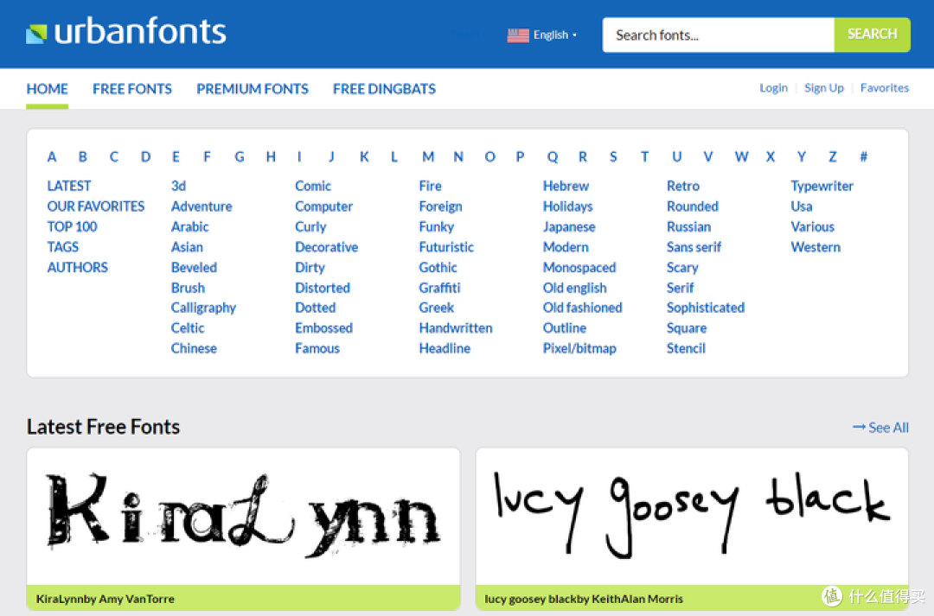
Task: Select the Russian font category
Action: 688,226
